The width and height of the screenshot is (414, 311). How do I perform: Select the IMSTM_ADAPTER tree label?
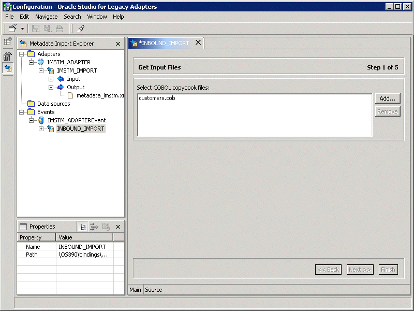point(69,62)
